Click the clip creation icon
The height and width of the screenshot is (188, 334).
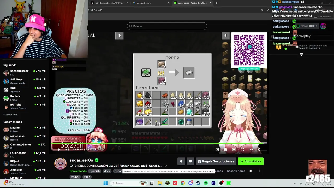(225, 150)
